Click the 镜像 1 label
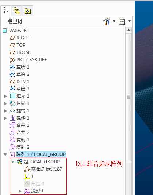The width and height of the screenshot is (153, 195). click(x=23, y=118)
